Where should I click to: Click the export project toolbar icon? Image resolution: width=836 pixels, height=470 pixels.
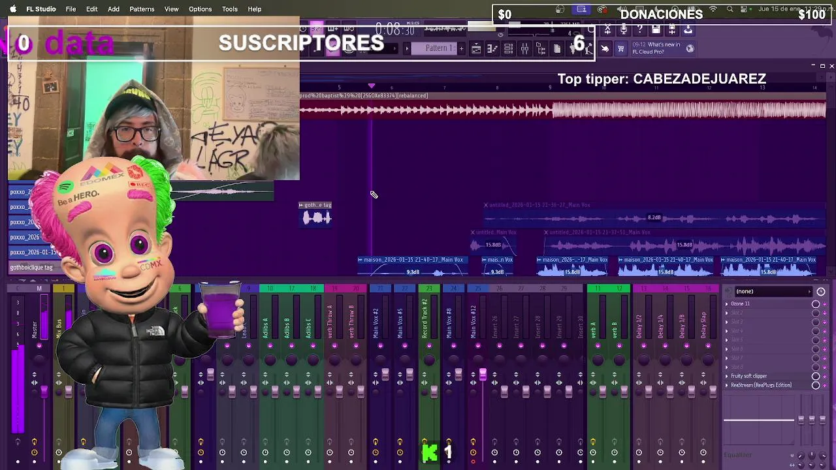(x=688, y=29)
